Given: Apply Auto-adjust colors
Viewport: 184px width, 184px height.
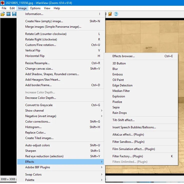Looking at the screenshot, I should click(x=60, y=145).
